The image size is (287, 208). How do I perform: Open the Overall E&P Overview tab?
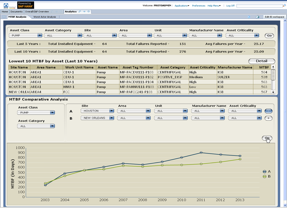coord(37,12)
